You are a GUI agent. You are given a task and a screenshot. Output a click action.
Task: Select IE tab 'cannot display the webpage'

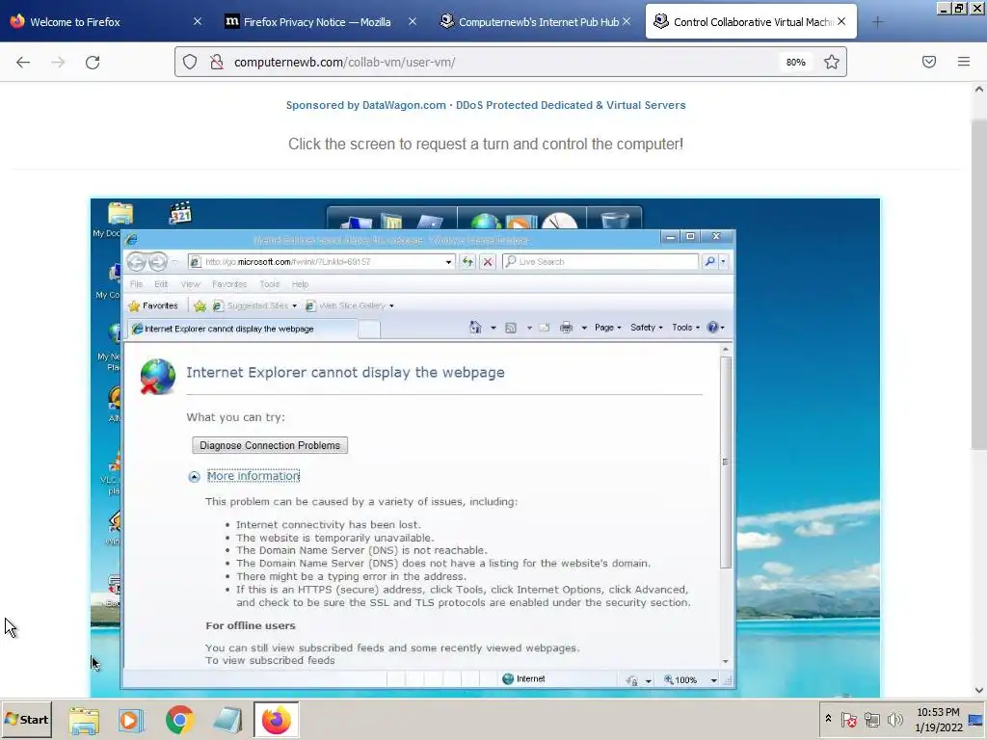pyautogui.click(x=242, y=329)
